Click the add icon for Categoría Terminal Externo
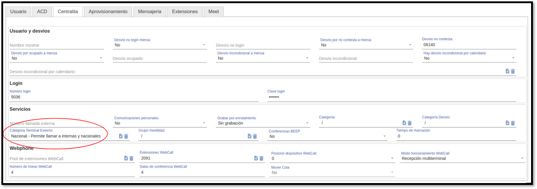The width and height of the screenshot is (537, 189). point(121,136)
